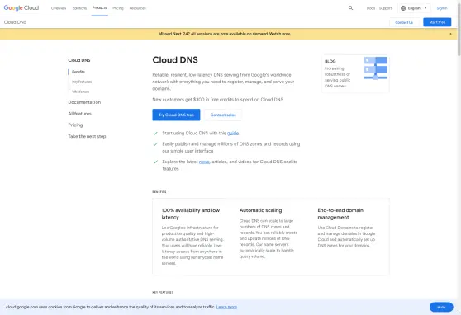
Task: Click the blog title "Increasing robustness of serving public DNS names"
Action: tap(337, 78)
